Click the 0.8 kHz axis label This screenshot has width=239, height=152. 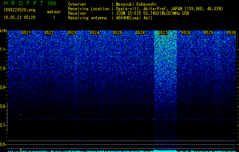pyautogui.click(x=3, y=106)
